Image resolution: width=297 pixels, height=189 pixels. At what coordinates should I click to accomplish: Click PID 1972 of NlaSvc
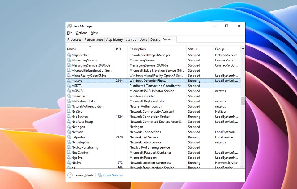click(119, 163)
